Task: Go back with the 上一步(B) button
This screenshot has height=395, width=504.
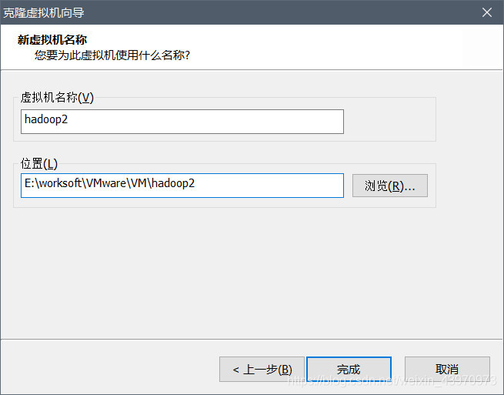Action: coord(262,370)
